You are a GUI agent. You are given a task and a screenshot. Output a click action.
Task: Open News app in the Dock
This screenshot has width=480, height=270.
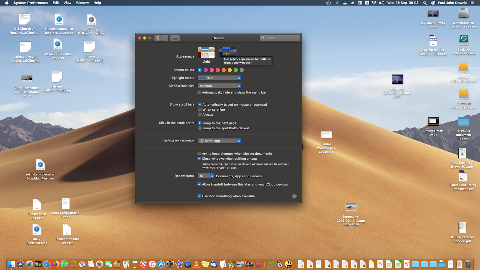[x=144, y=264]
